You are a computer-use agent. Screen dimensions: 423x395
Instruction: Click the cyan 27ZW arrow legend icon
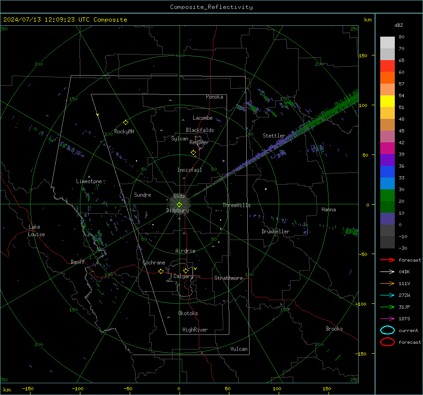pyautogui.click(x=387, y=295)
